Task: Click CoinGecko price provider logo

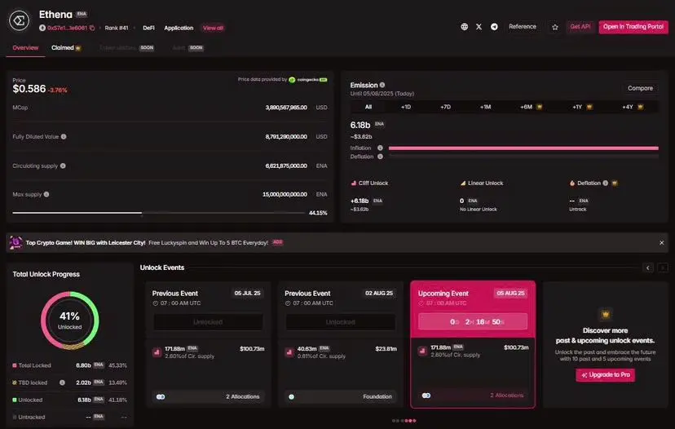Action: click(x=308, y=80)
